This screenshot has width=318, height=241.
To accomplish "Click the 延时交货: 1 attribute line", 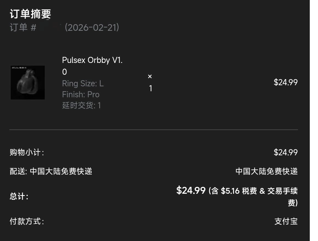I will [81, 105].
